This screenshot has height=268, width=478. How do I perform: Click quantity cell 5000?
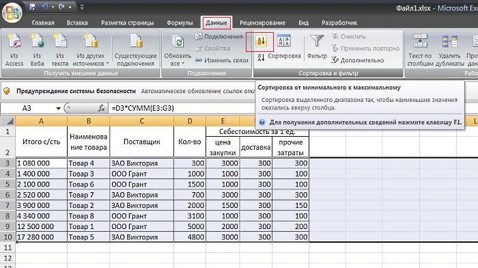click(x=190, y=226)
